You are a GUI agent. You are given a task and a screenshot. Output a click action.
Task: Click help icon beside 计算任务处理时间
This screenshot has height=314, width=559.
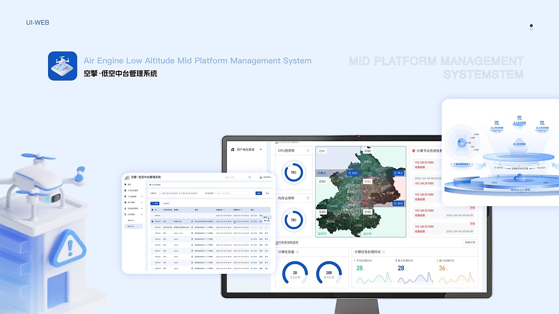[x=384, y=252]
